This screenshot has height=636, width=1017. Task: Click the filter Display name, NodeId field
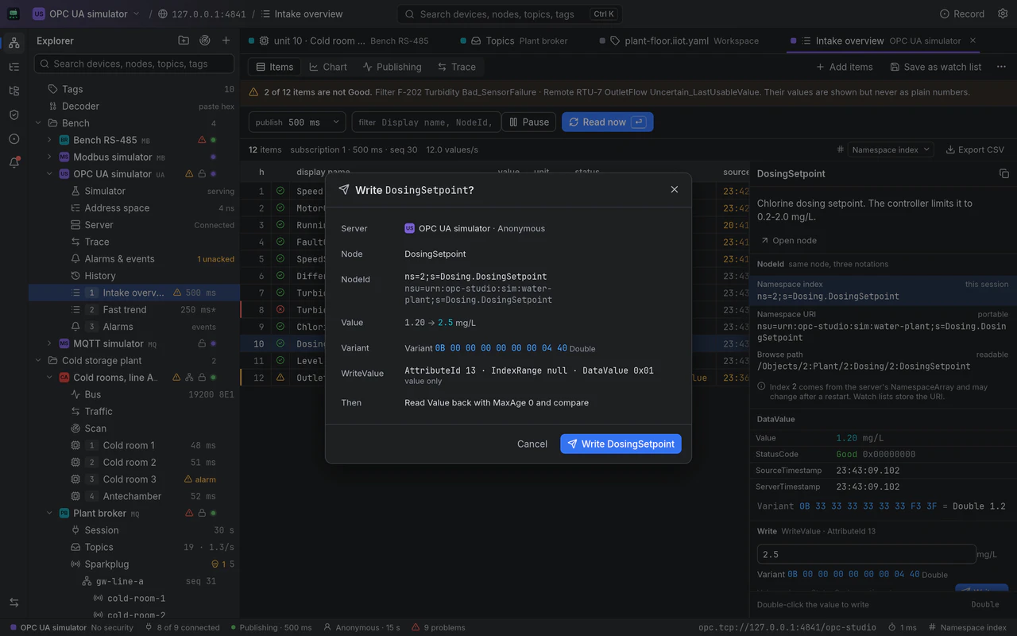426,122
